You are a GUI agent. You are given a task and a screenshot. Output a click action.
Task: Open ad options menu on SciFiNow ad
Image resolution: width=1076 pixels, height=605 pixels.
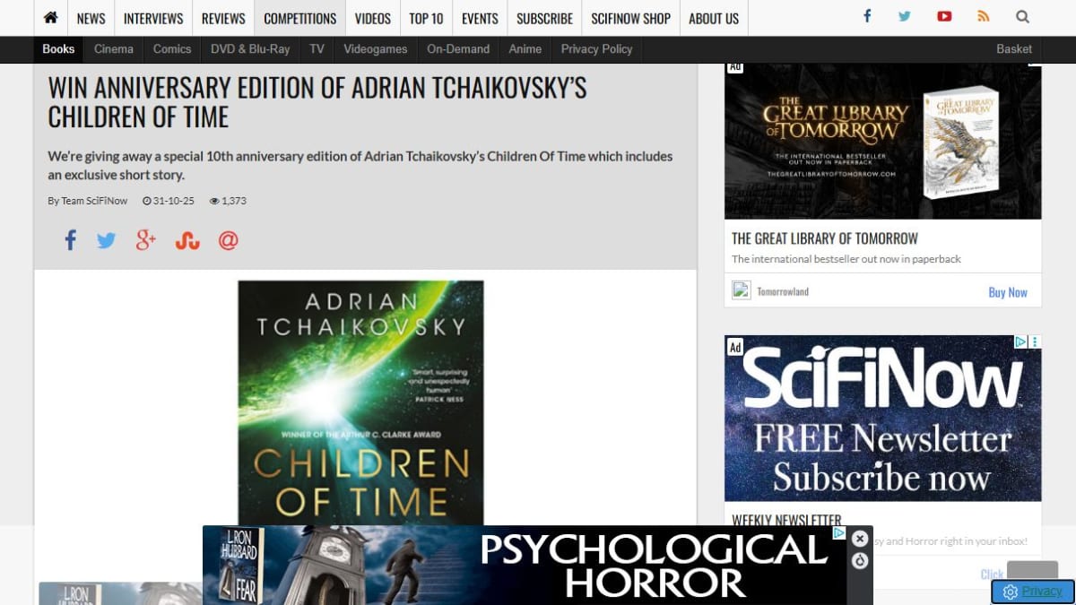coord(1035,341)
